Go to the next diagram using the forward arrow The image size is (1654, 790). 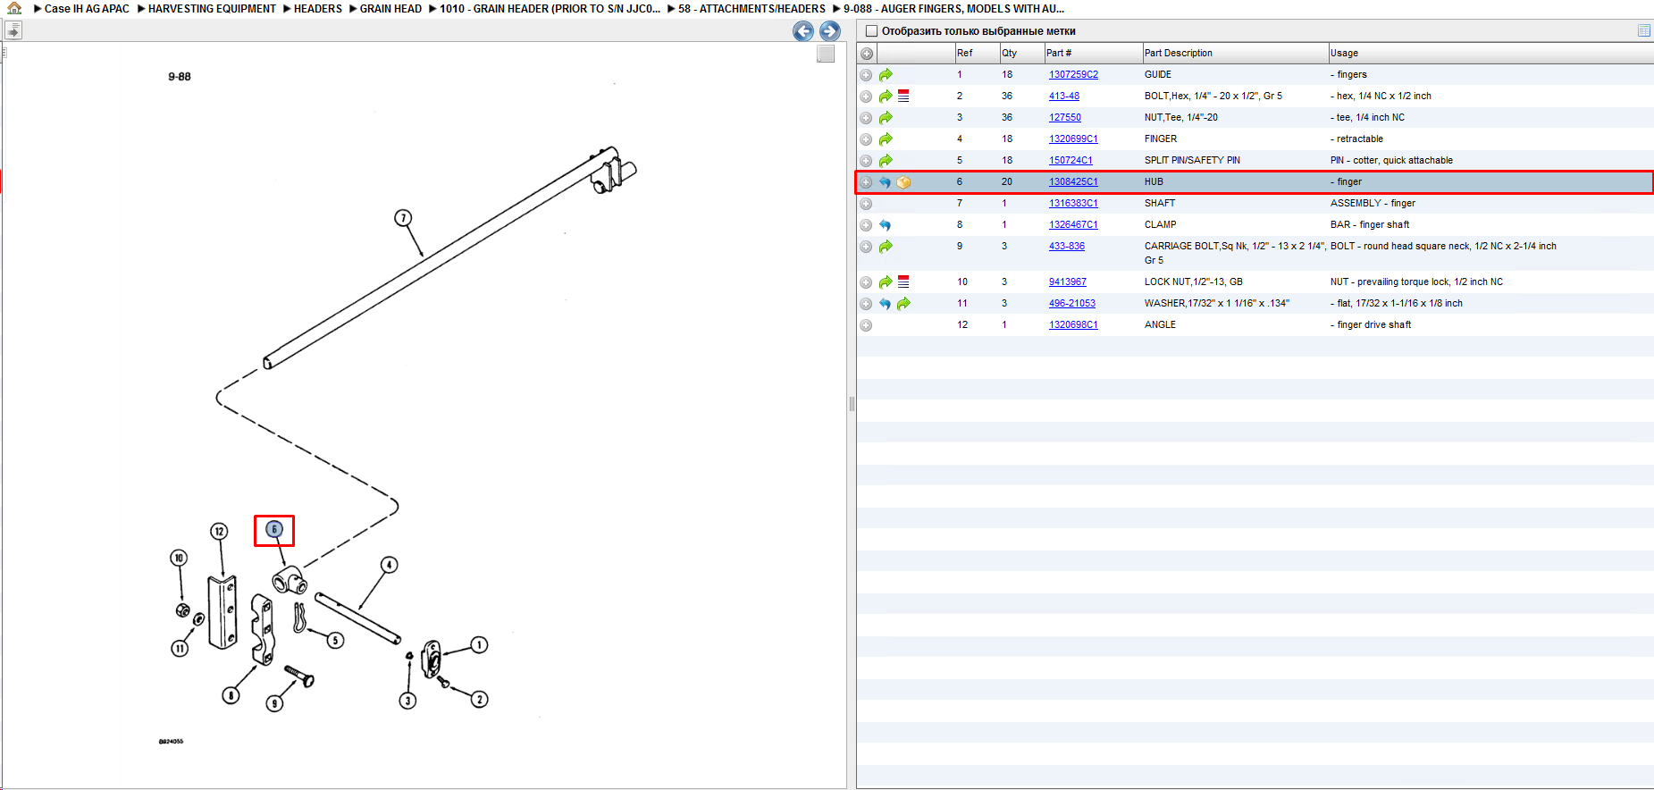[x=830, y=31]
